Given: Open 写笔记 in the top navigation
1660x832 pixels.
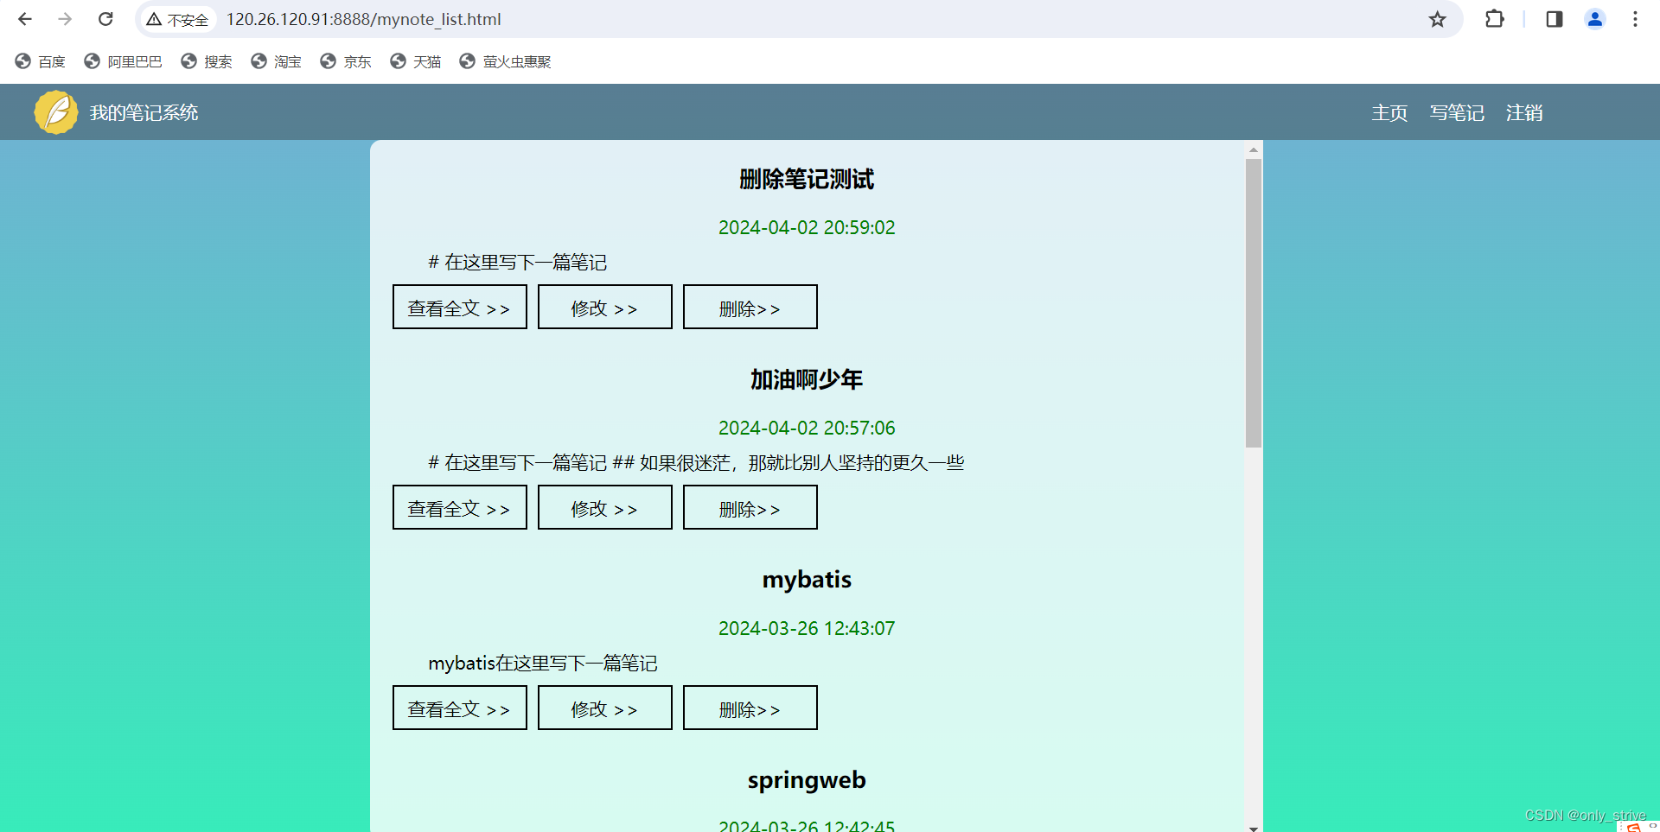Looking at the screenshot, I should pyautogui.click(x=1457, y=112).
